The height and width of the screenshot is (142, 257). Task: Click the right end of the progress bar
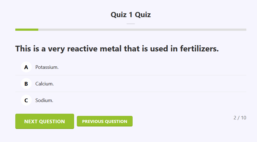245,30
